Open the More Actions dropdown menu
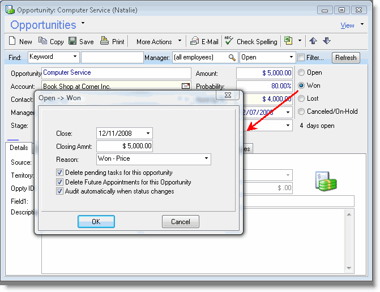 point(180,41)
